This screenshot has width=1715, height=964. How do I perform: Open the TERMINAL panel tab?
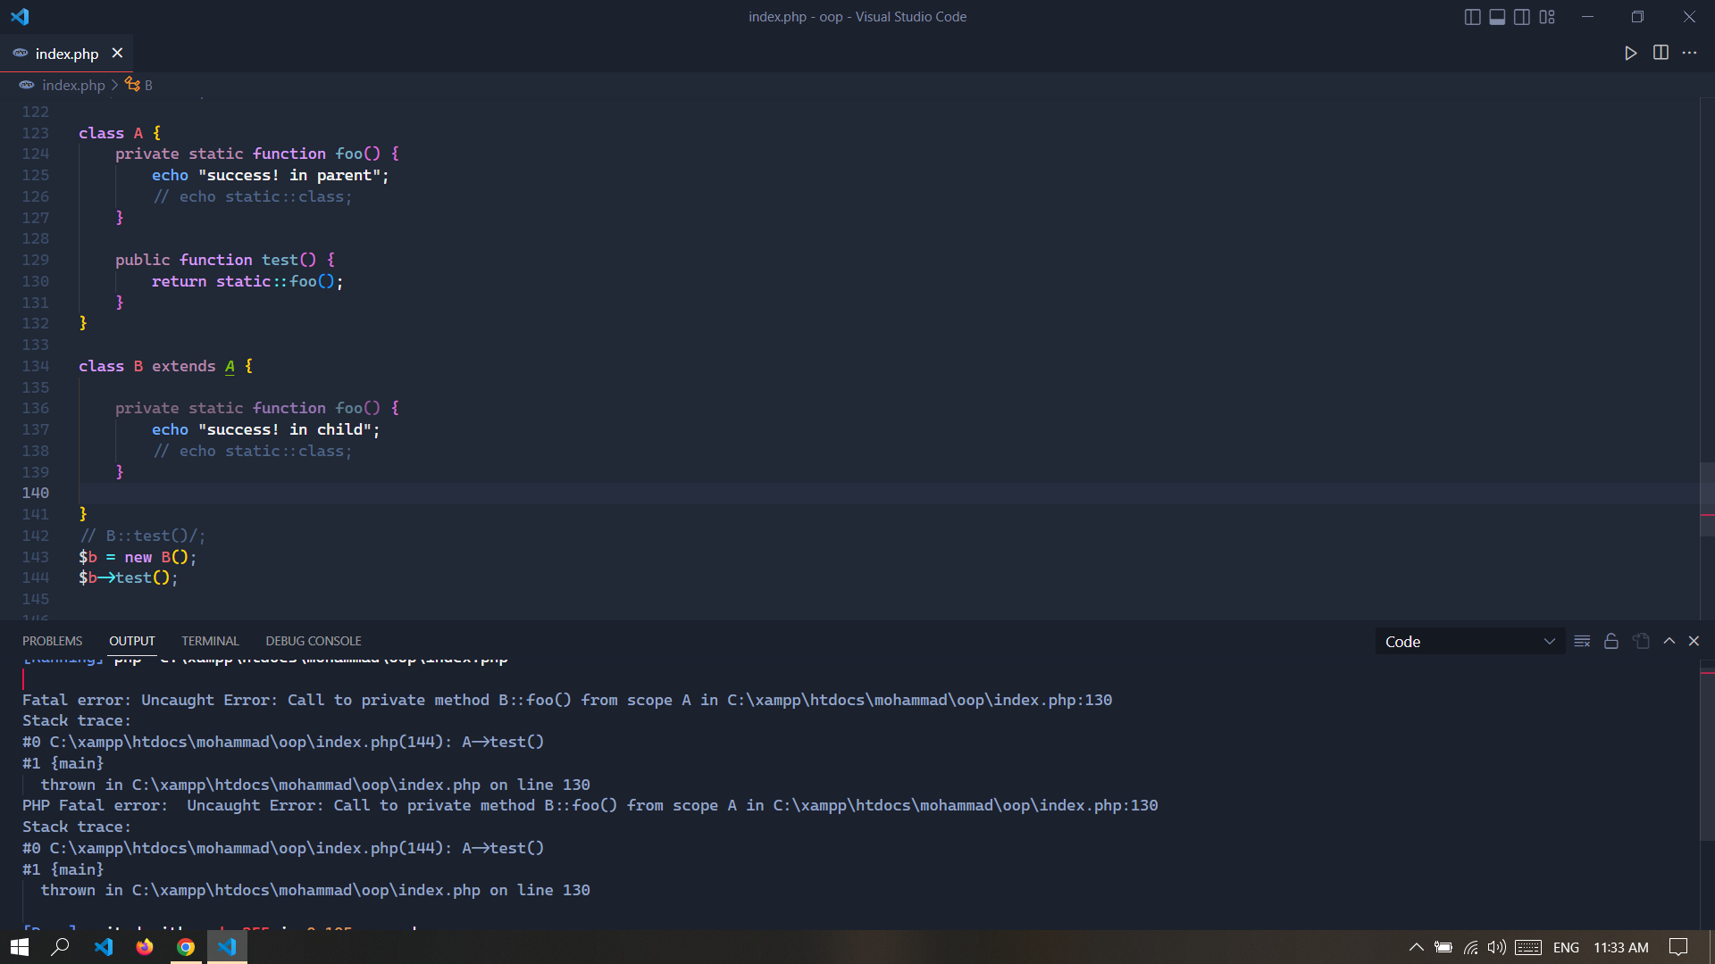pyautogui.click(x=210, y=641)
